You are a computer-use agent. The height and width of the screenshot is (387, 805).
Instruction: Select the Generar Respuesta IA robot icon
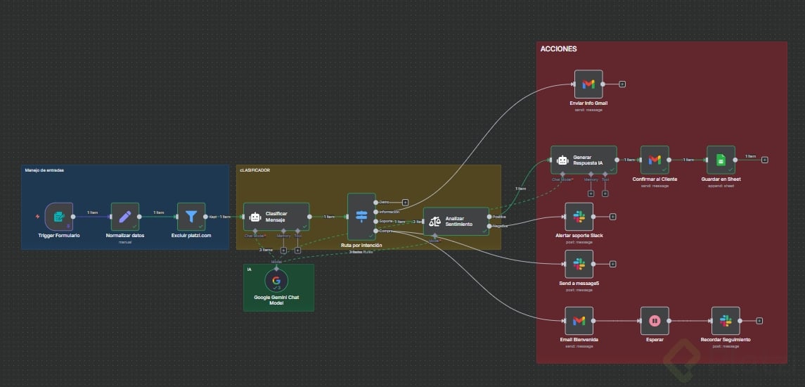coord(562,160)
